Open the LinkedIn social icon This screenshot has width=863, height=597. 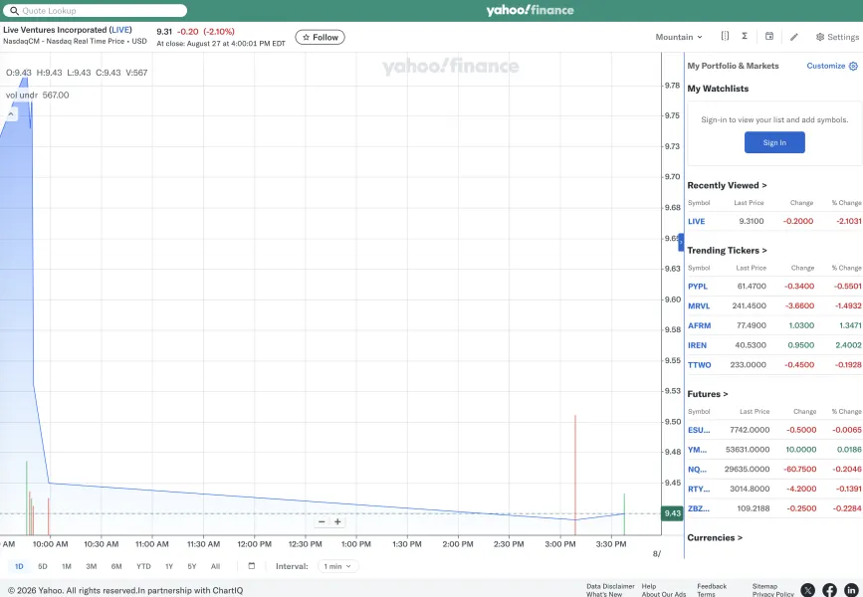point(851,590)
